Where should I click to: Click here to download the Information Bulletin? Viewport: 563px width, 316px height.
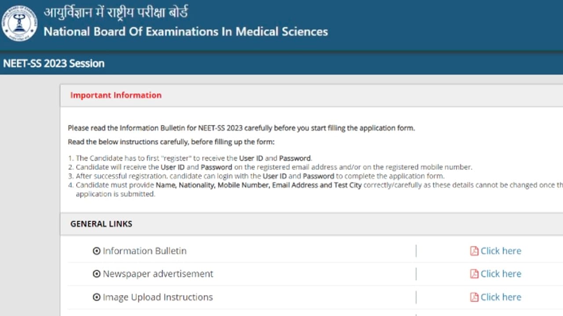click(501, 251)
